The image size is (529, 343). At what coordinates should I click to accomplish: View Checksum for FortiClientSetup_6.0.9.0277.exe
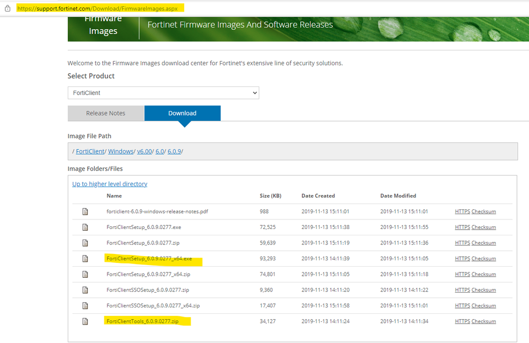coord(483,227)
